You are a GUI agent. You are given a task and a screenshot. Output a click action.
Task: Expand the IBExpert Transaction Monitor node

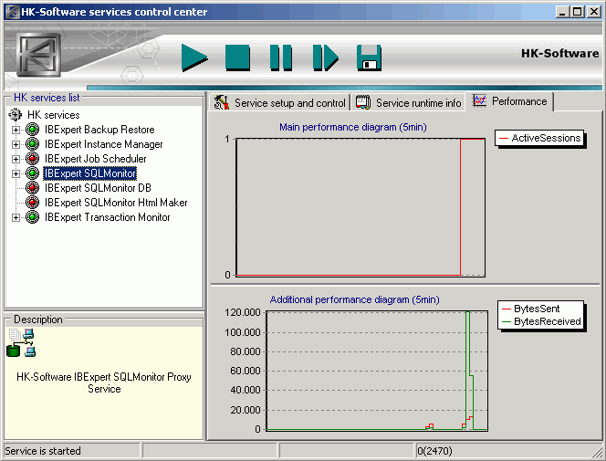tap(16, 217)
